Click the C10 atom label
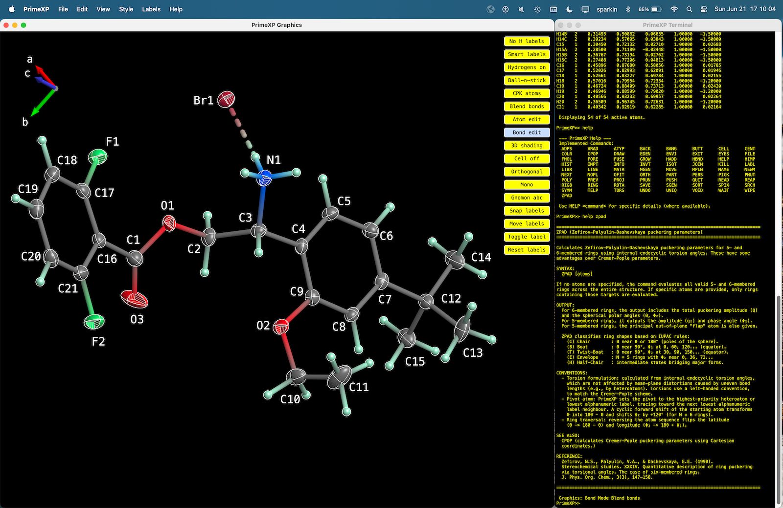783x508 pixels. click(290, 399)
